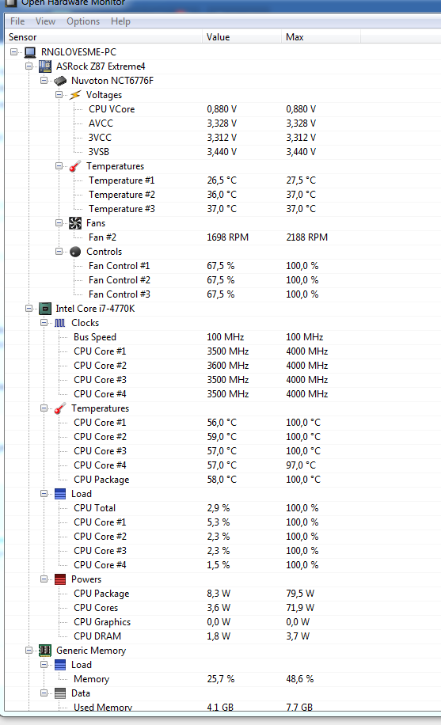Click the red Powers icon

(x=60, y=579)
